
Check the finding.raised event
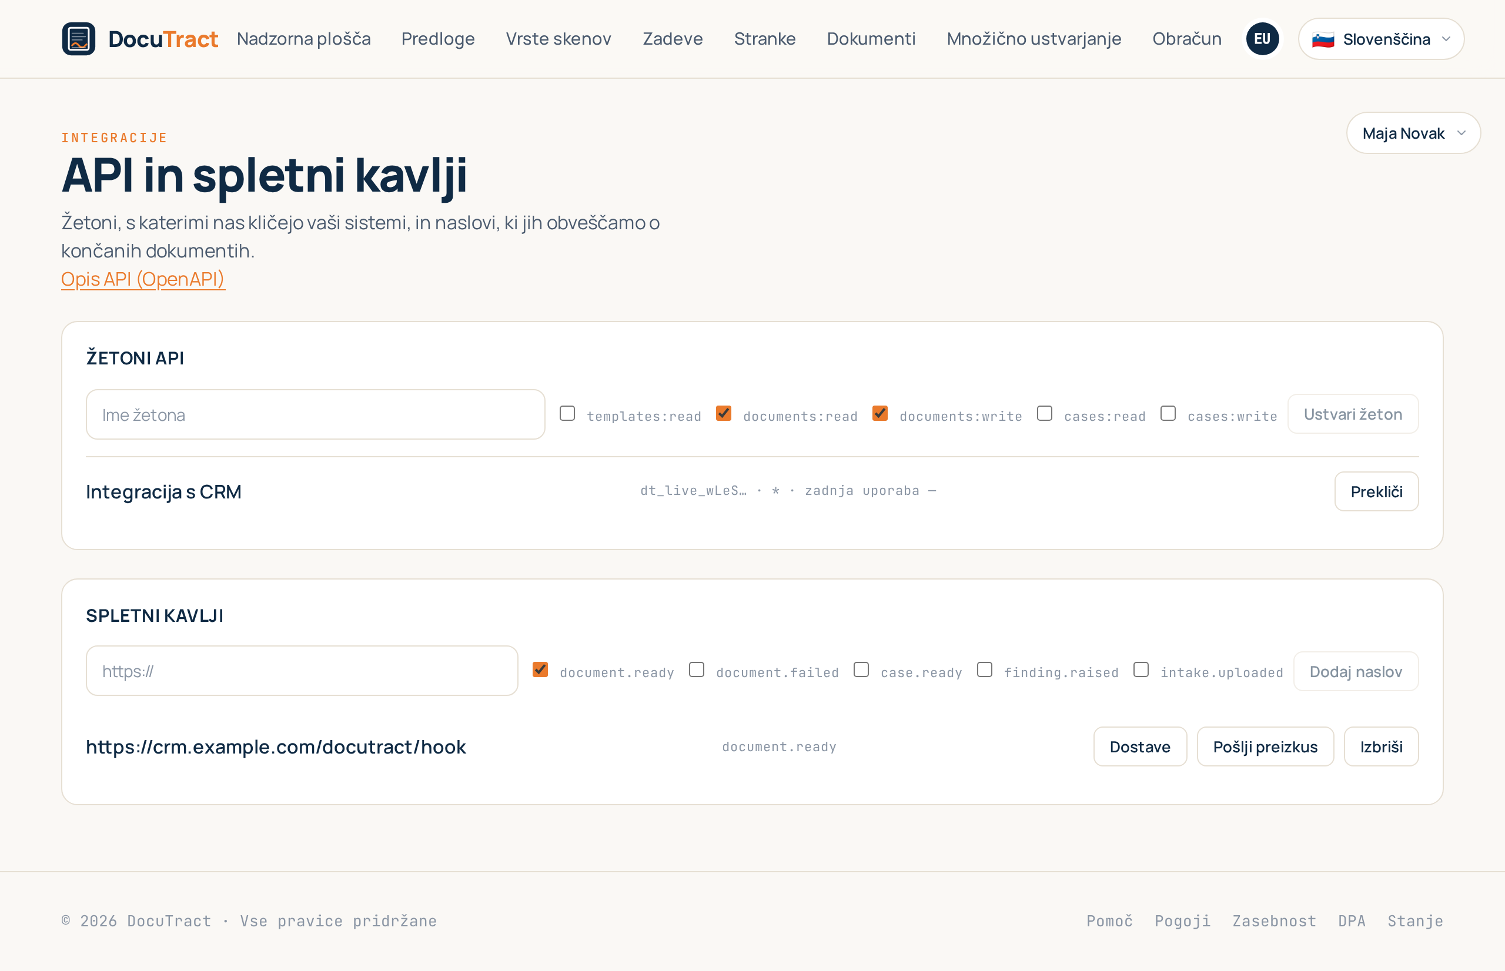click(x=985, y=669)
